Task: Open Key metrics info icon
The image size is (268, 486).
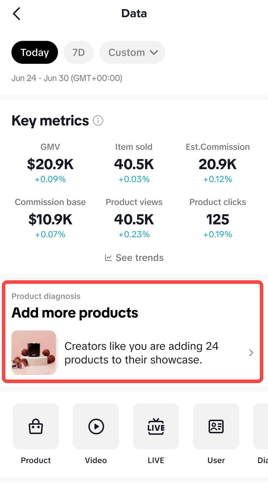Action: pos(98,121)
